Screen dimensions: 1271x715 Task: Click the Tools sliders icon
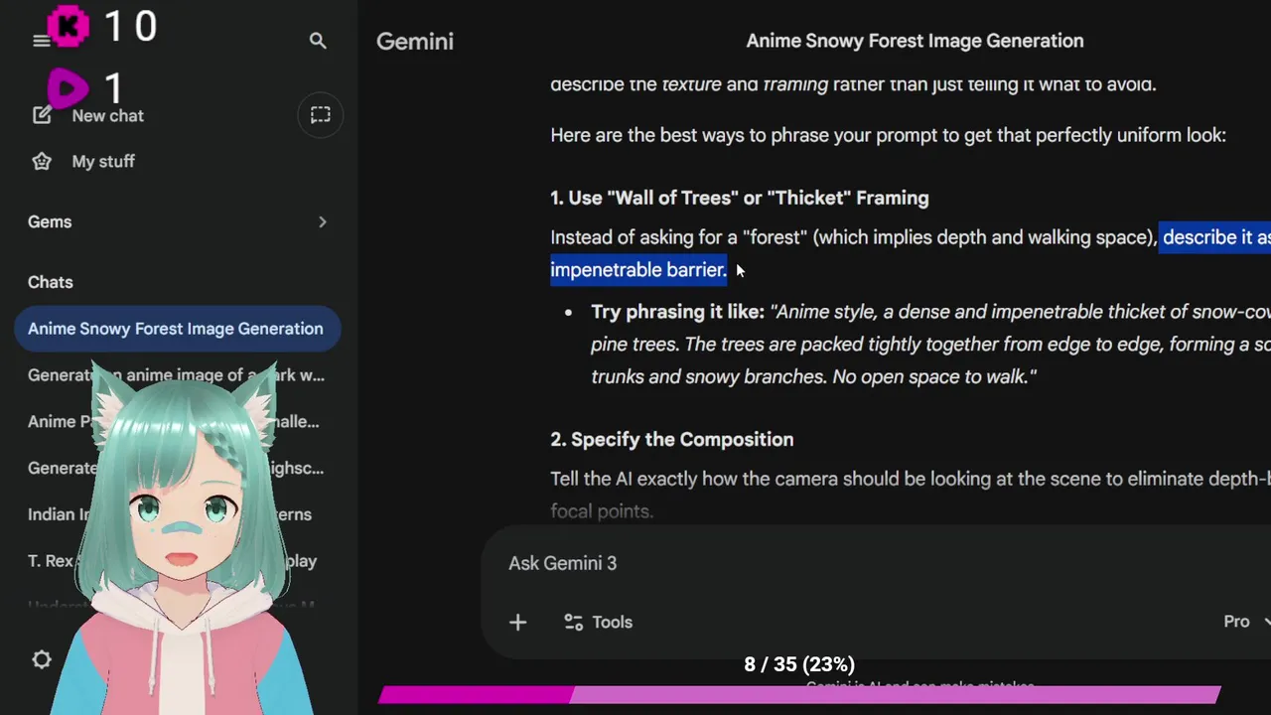(573, 622)
